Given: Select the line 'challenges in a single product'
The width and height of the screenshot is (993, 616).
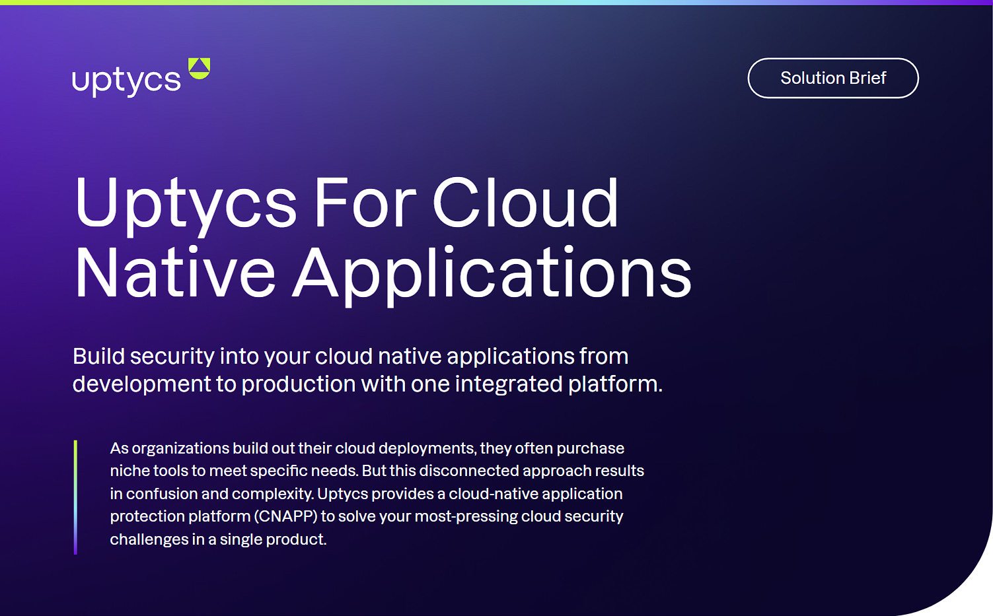Looking at the screenshot, I should pyautogui.click(x=218, y=539).
